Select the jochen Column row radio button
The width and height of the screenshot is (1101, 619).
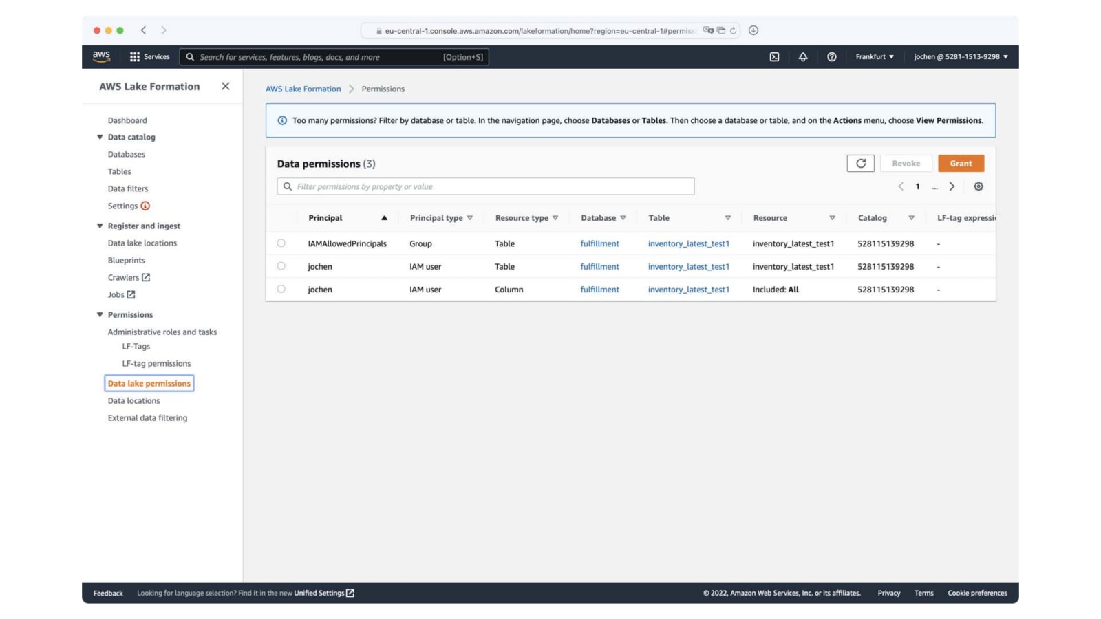point(281,289)
